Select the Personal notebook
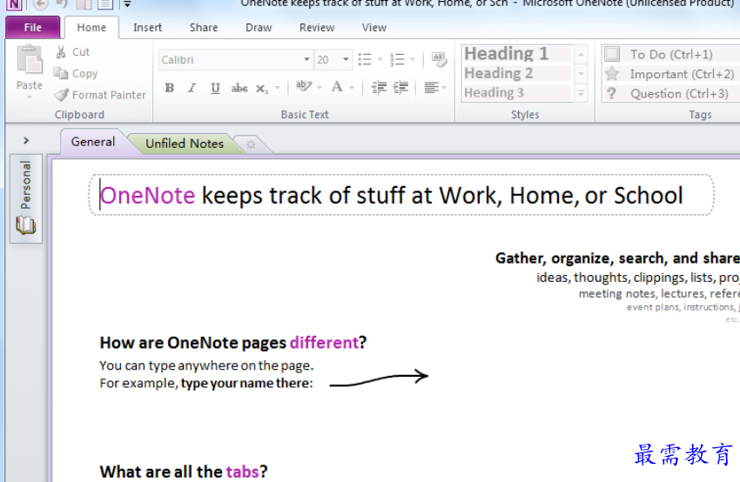 [x=26, y=198]
